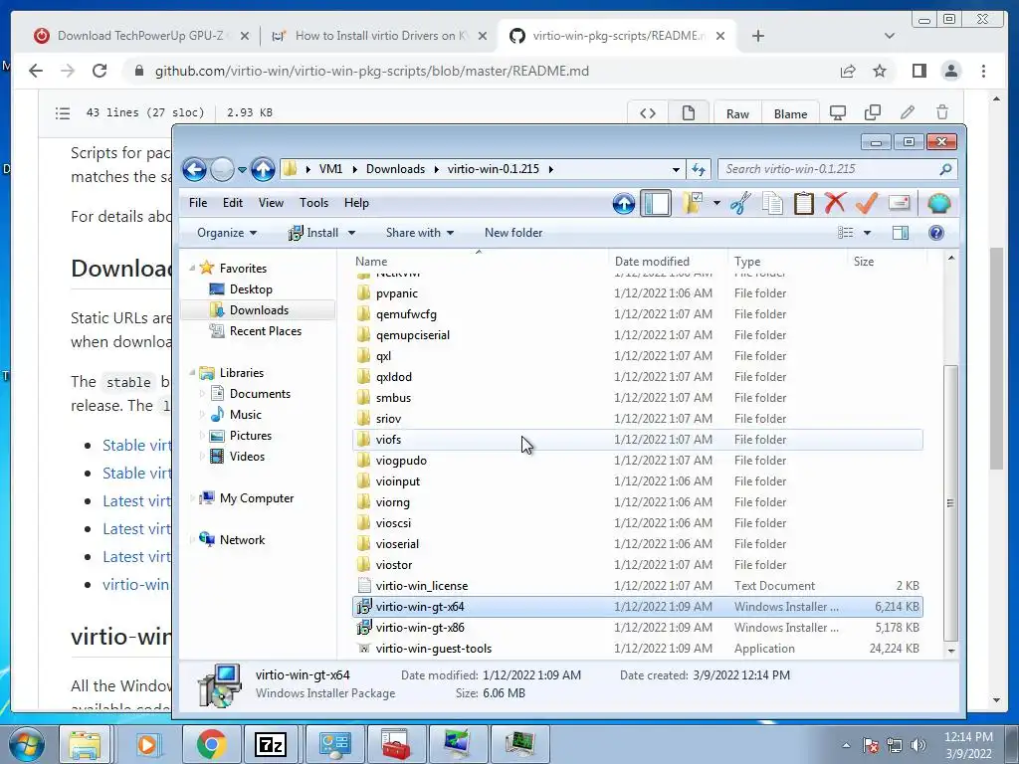Select the virtio-win-guest-tools application
The image size is (1019, 764).
[x=638, y=649]
